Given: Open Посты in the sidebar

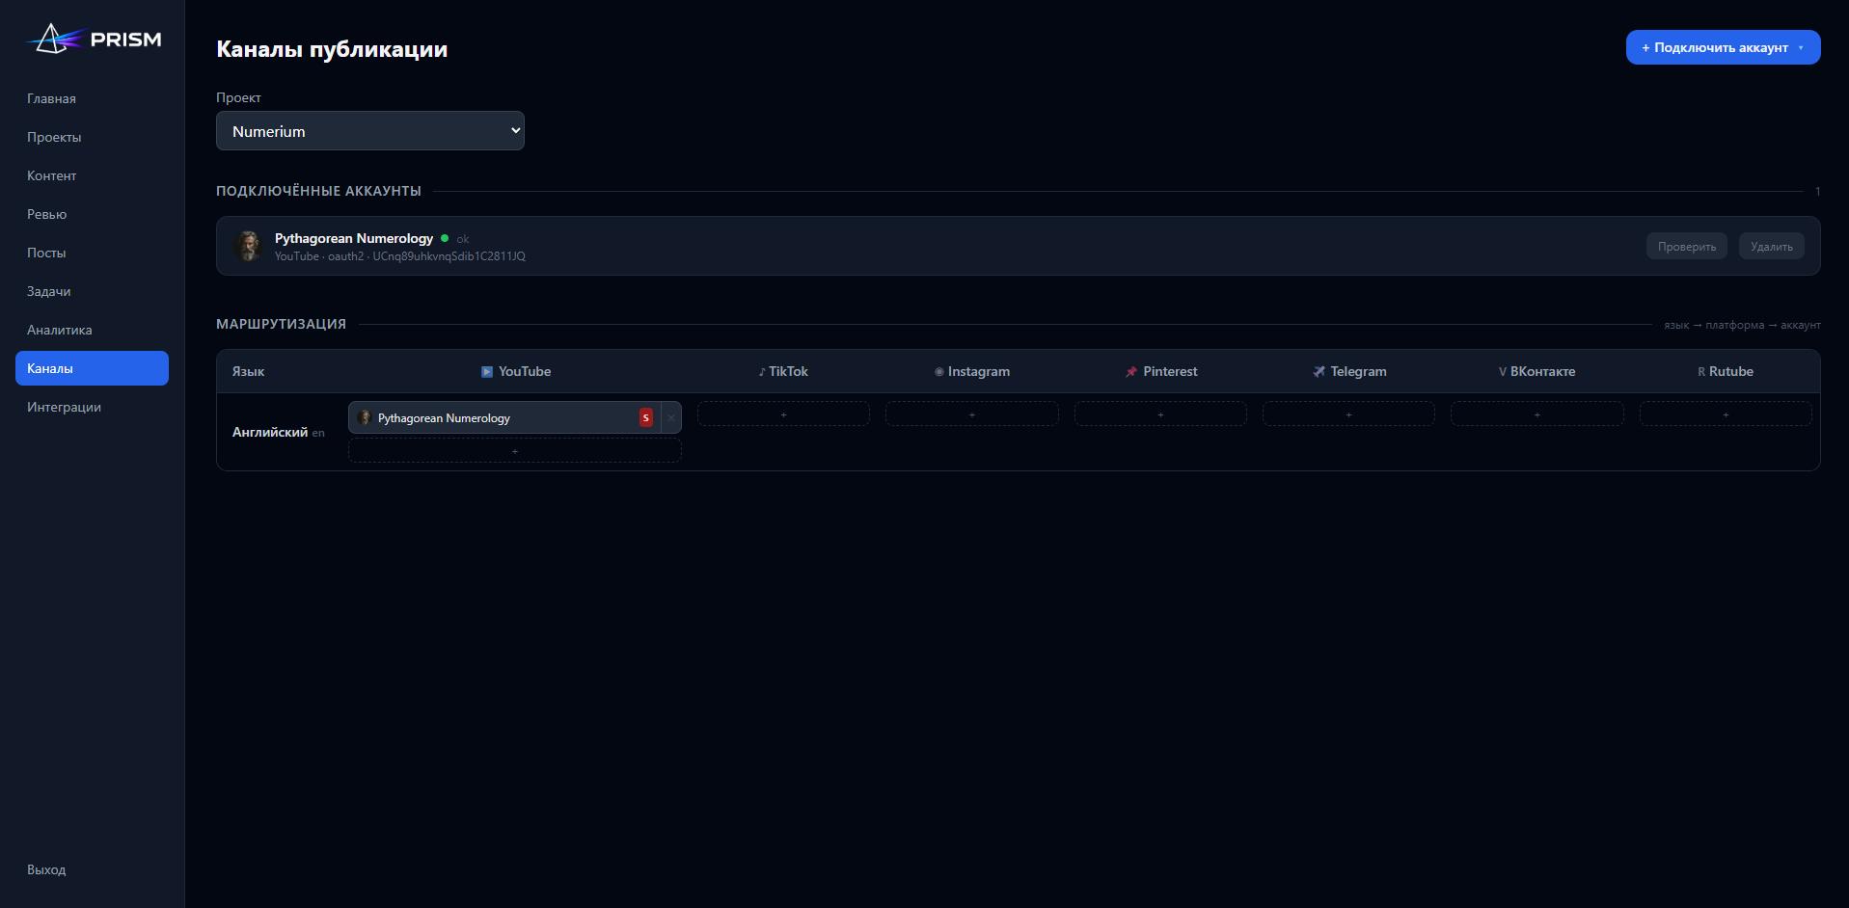Looking at the screenshot, I should tap(92, 253).
